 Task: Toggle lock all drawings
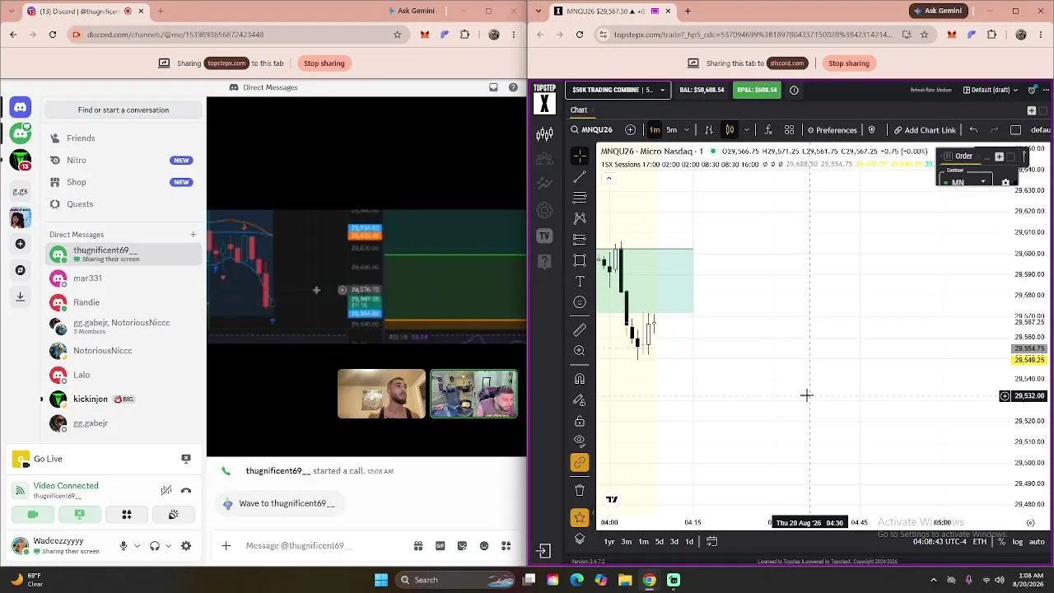pos(580,421)
